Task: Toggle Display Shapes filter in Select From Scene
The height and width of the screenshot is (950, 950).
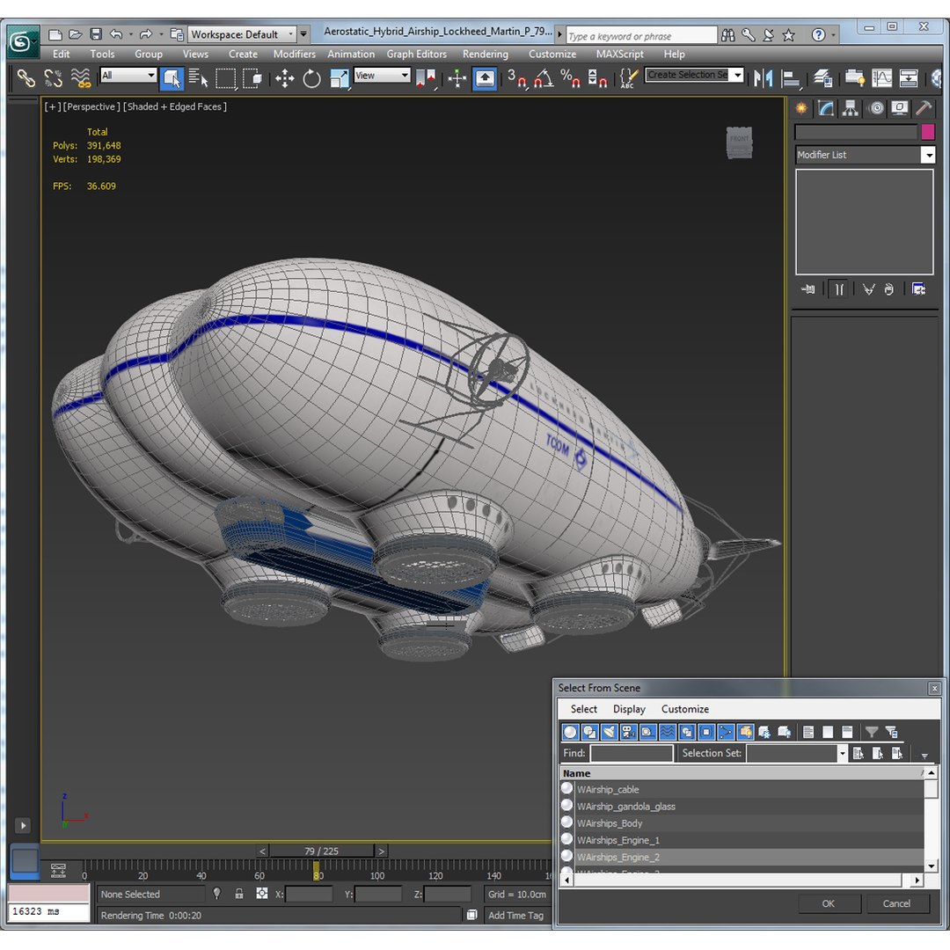Action: click(x=589, y=732)
